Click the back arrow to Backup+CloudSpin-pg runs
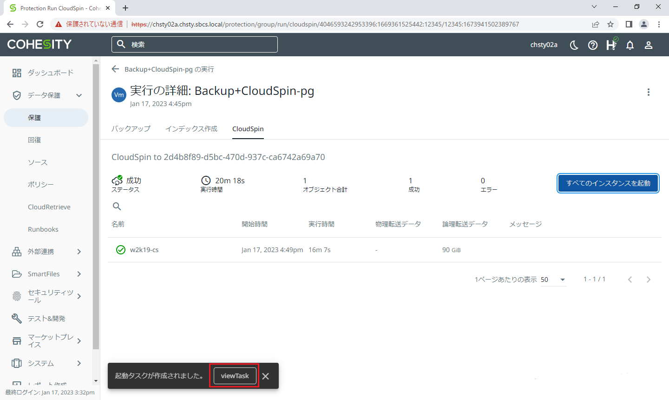The width and height of the screenshot is (669, 400). point(116,69)
